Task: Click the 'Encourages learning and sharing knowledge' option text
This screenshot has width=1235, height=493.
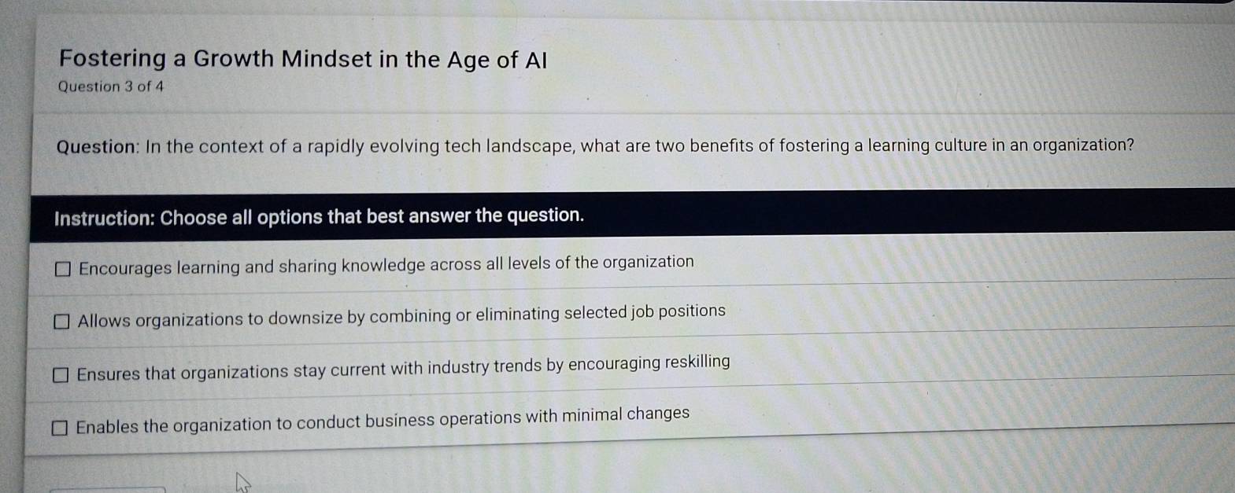Action: point(386,265)
